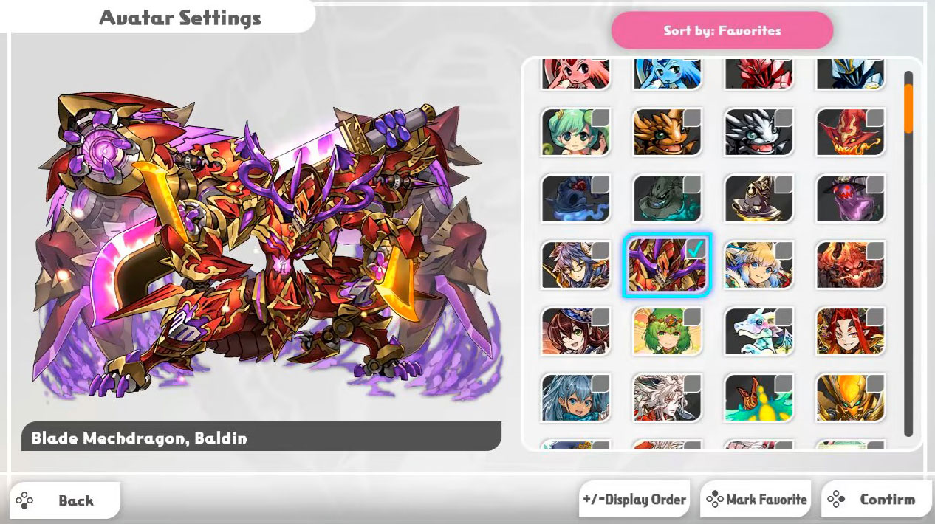Open the Sort by: Favorites selector

(x=722, y=30)
